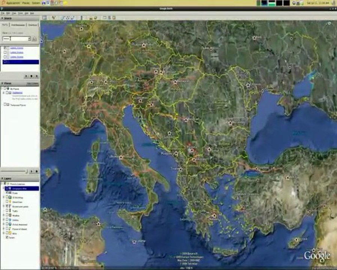Stop the search results tour
Image resolution: width=337 pixels, height=270 pixels.
pos(31,76)
